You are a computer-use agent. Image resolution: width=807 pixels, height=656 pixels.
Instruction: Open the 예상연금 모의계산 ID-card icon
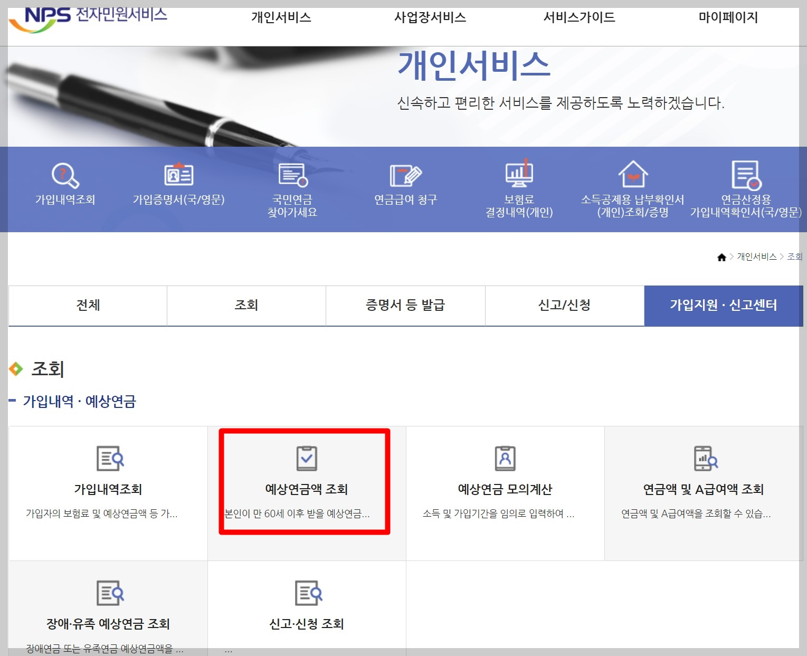(505, 458)
